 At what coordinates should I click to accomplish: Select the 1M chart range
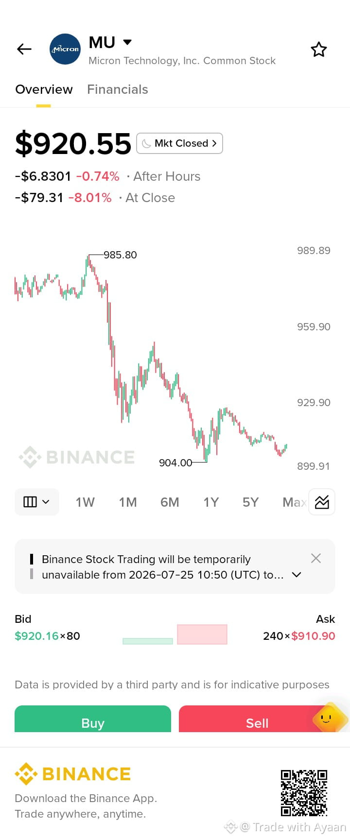128,502
